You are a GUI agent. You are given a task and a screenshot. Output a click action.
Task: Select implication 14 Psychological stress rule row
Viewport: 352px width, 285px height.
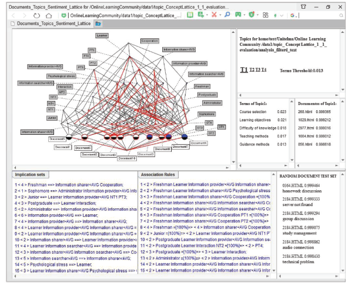pos(53,265)
